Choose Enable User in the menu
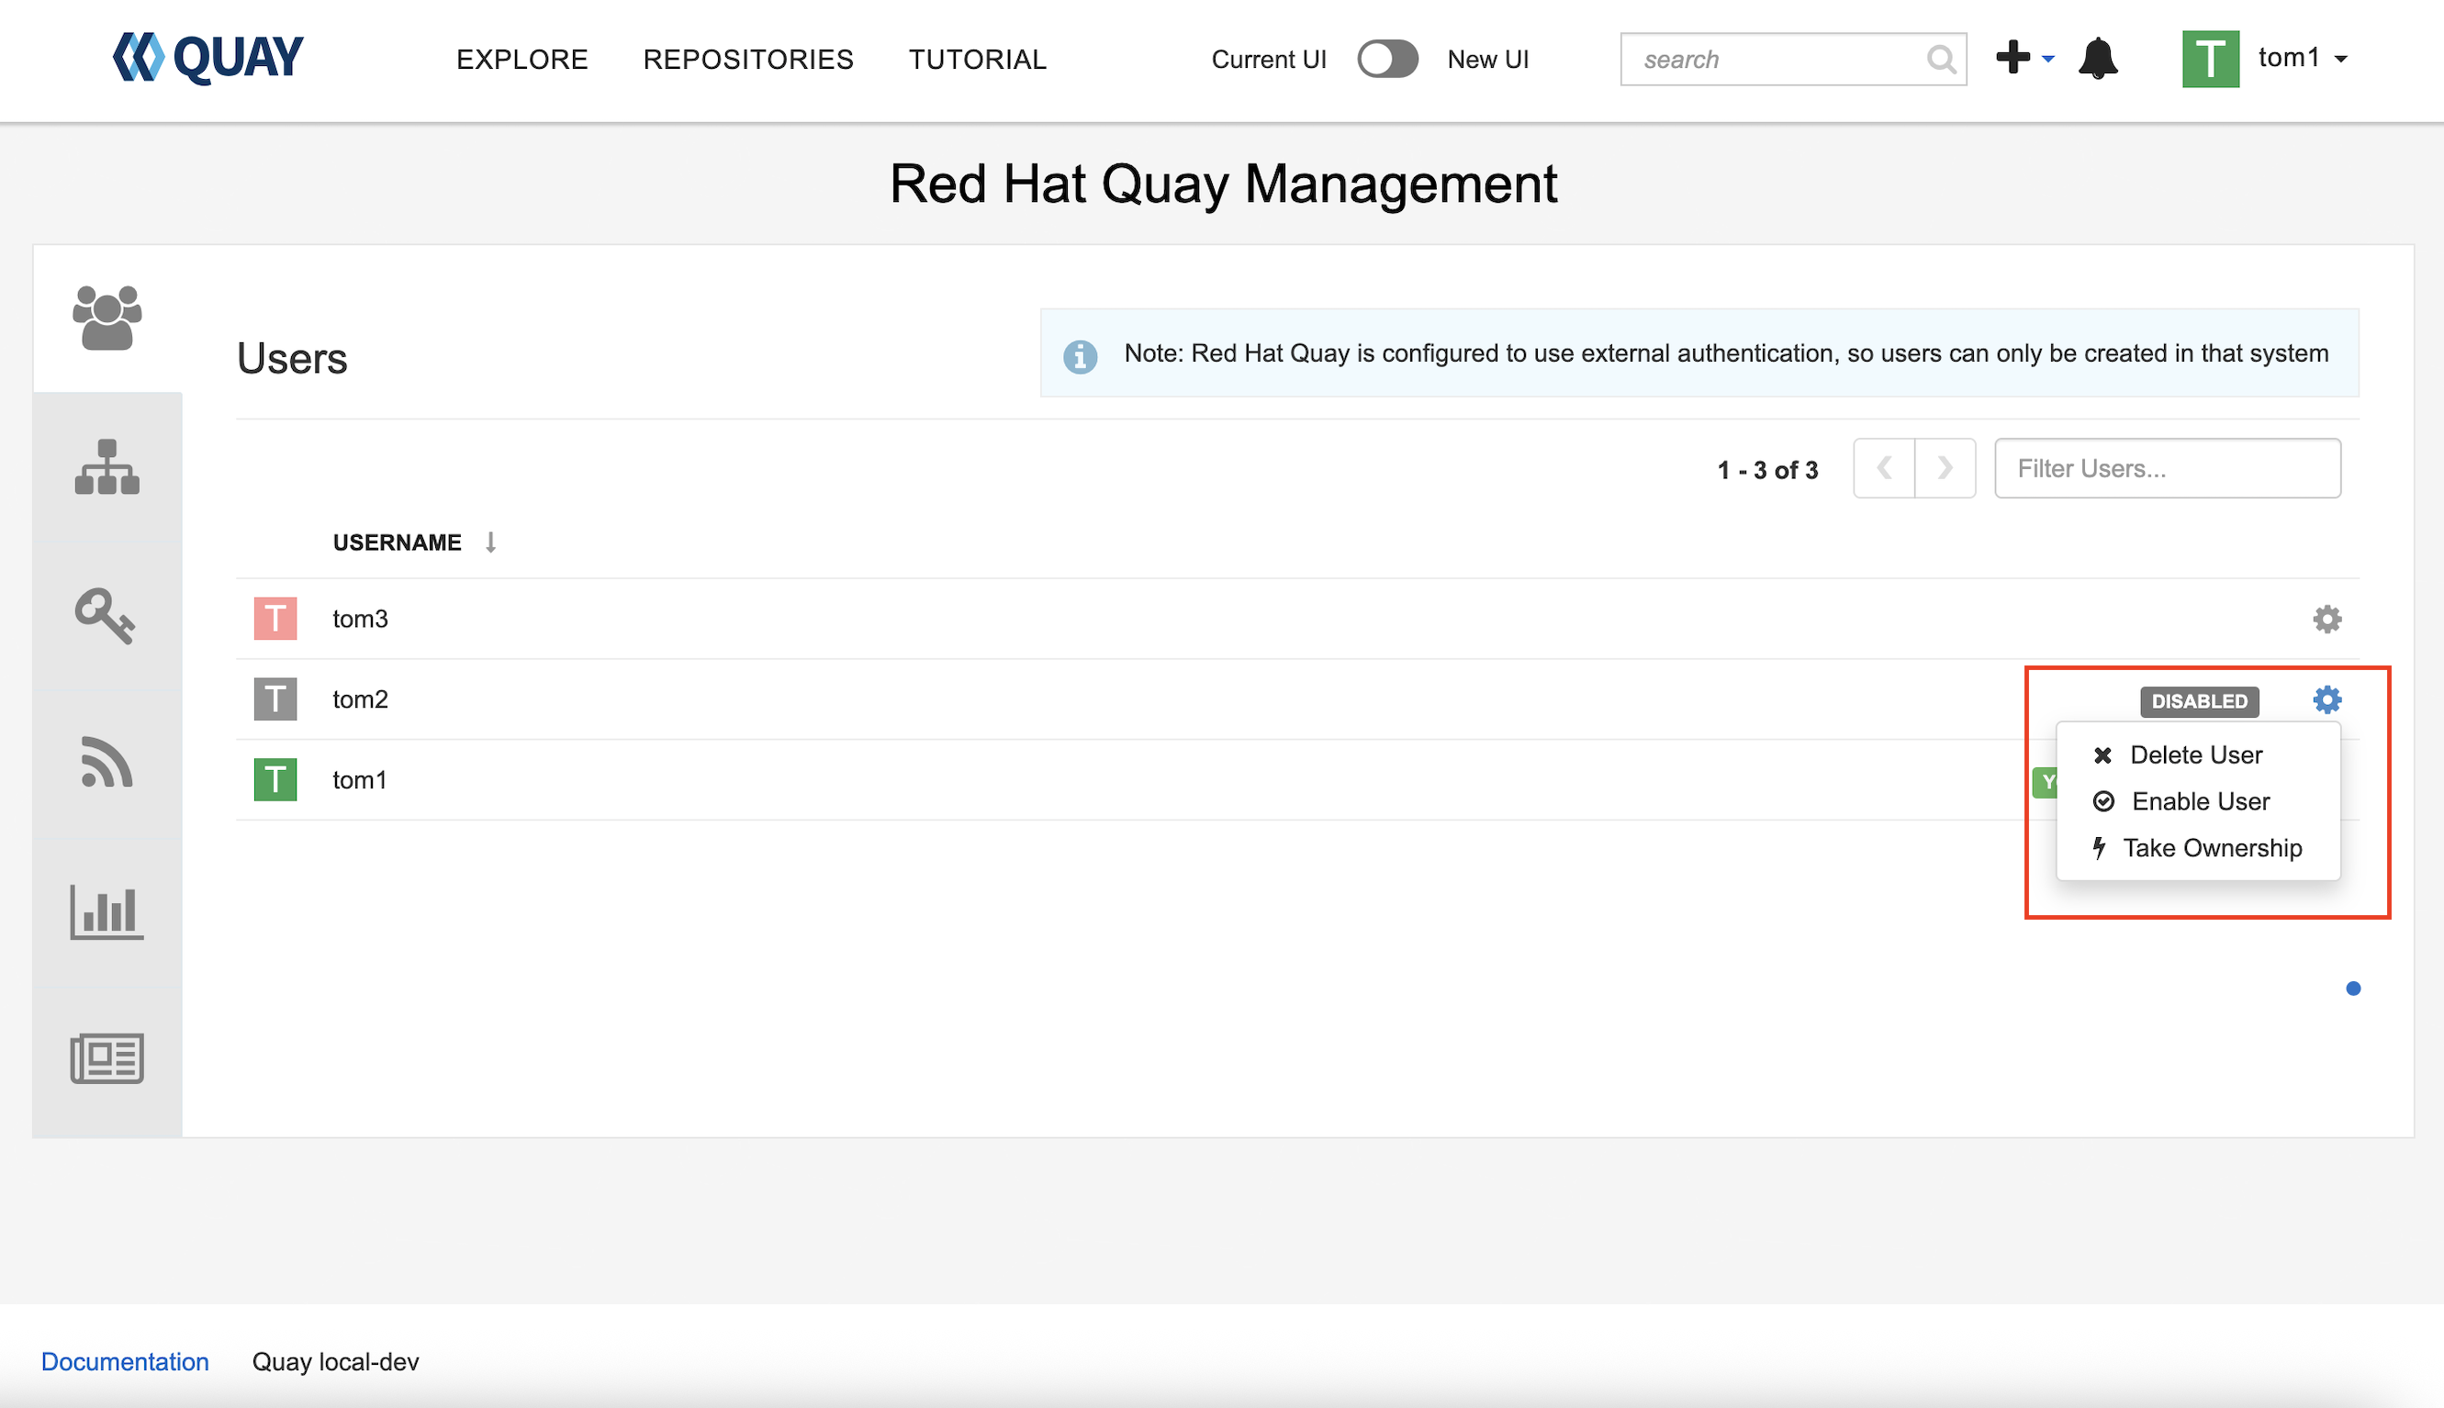This screenshot has width=2444, height=1408. [x=2199, y=801]
